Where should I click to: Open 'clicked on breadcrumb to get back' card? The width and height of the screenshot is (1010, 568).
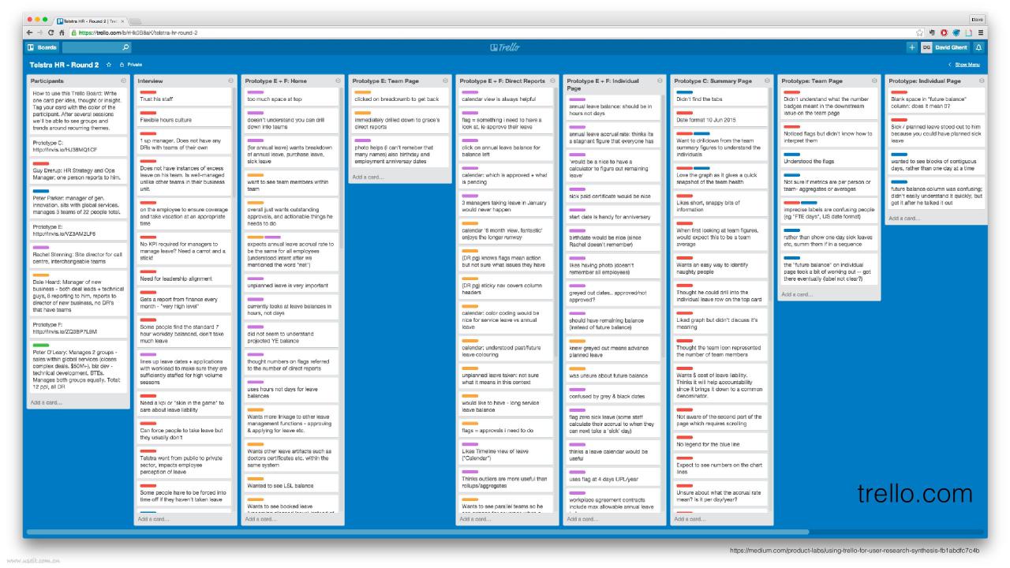click(398, 96)
